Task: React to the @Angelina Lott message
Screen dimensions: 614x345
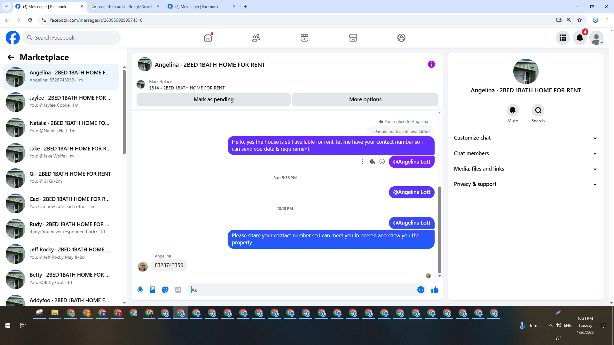Action: pyautogui.click(x=382, y=162)
